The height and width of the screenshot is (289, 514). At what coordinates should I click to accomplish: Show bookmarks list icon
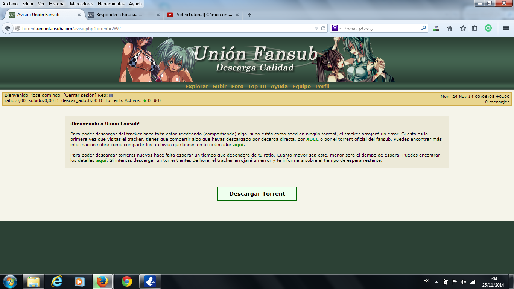[x=474, y=28]
